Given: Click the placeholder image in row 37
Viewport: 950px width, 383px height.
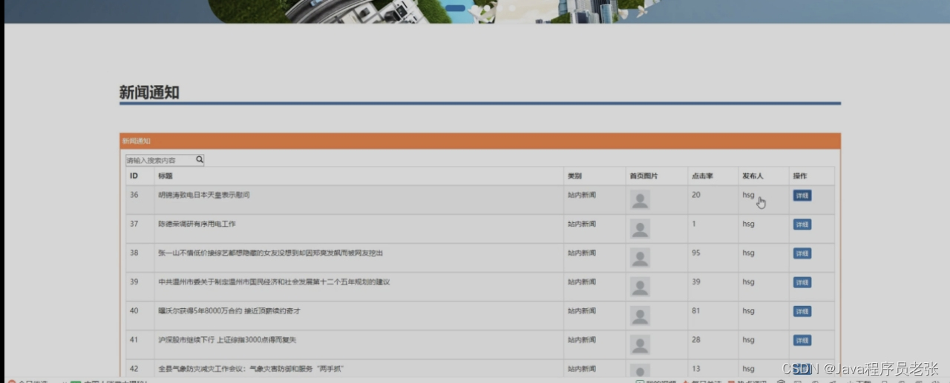Looking at the screenshot, I should click(x=640, y=229).
